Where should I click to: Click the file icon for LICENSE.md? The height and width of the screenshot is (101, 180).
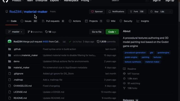[x=10, y=92]
